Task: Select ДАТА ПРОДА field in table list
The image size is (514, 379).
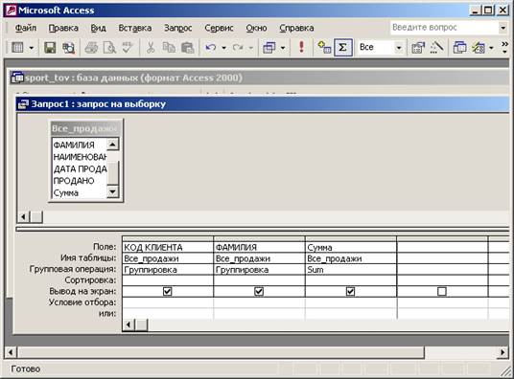Action: (x=79, y=168)
